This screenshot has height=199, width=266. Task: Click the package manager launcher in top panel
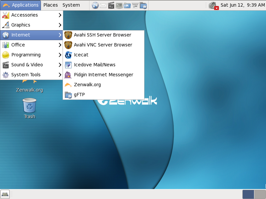[x=135, y=6]
